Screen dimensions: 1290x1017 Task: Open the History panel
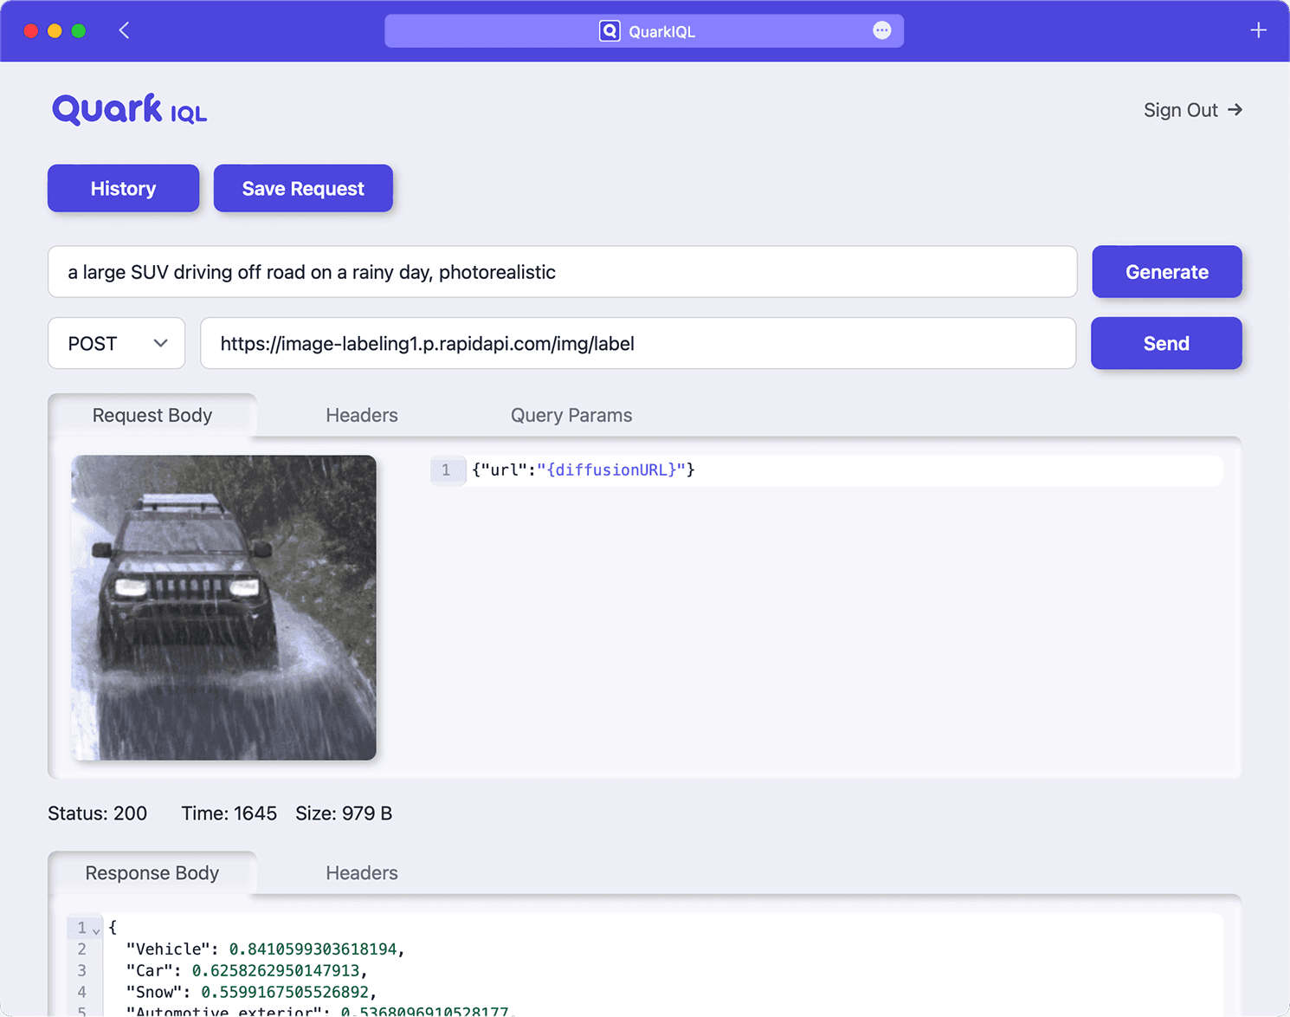123,189
